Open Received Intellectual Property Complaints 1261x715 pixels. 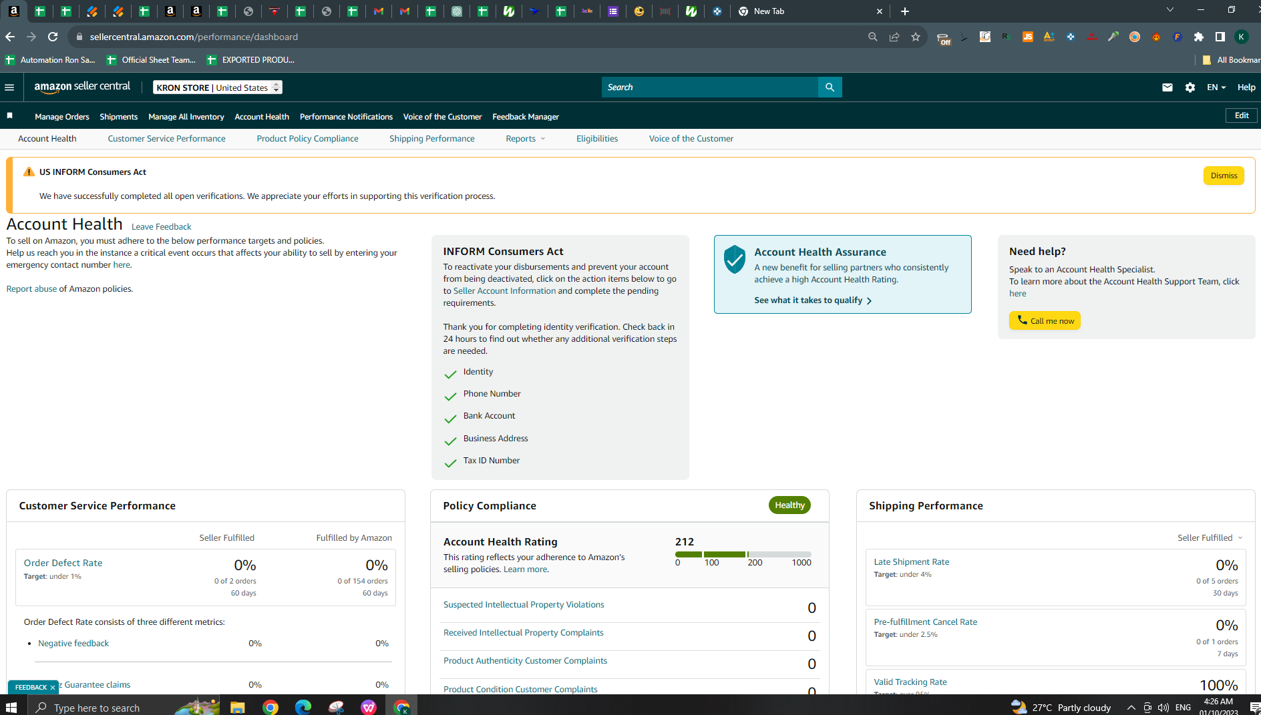tap(524, 633)
